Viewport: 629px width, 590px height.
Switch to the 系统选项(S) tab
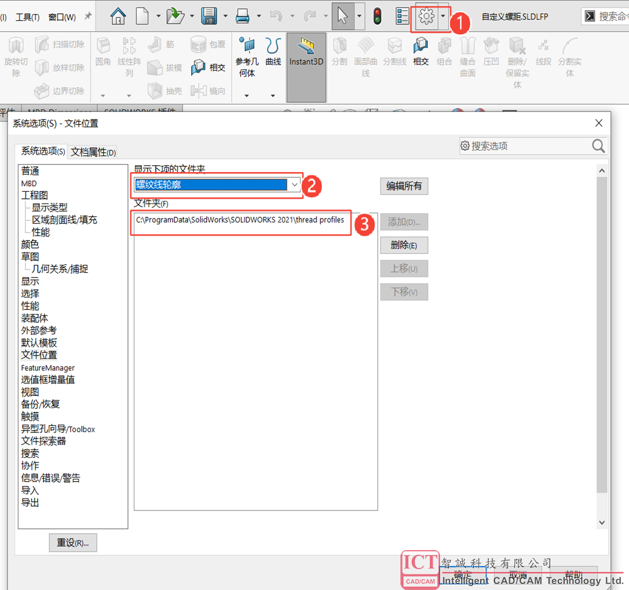[x=43, y=151]
